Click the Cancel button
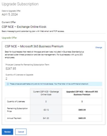Image resolution: width=107 pixels, height=136 pixels. pyautogui.click(x=21, y=132)
